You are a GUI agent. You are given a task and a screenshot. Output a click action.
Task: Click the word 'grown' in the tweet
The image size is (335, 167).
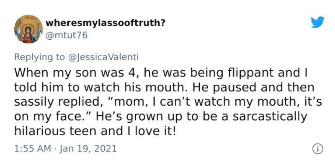144,117
